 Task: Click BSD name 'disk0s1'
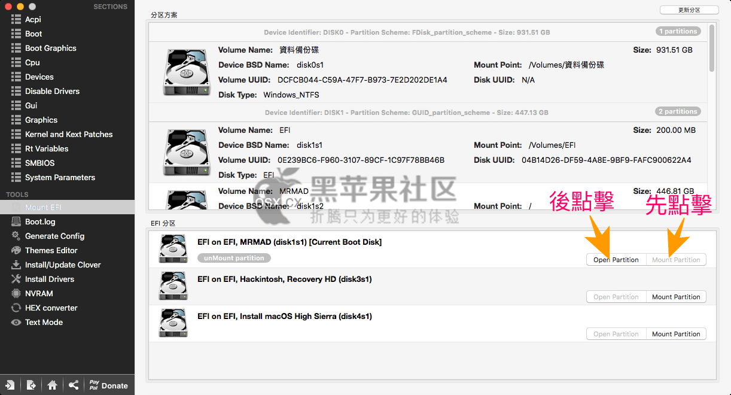coord(310,65)
